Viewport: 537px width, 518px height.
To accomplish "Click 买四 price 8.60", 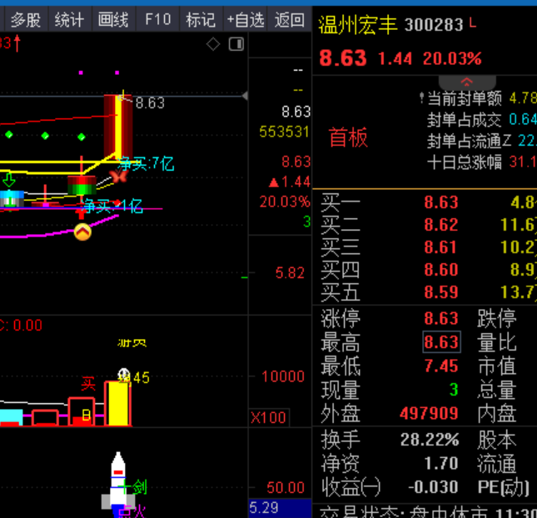I will (441, 270).
